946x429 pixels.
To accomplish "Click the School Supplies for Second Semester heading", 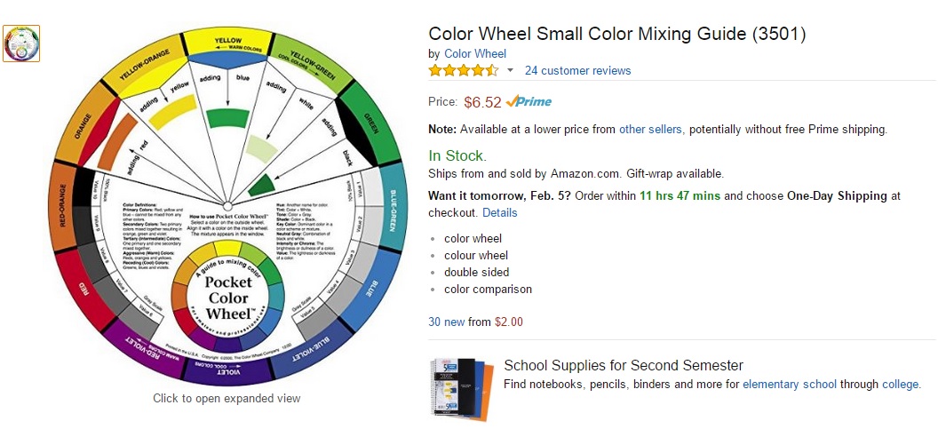I will click(x=623, y=365).
